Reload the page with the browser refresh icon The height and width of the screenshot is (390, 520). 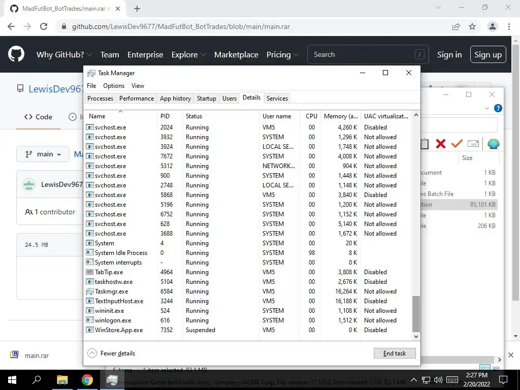pyautogui.click(x=44, y=26)
